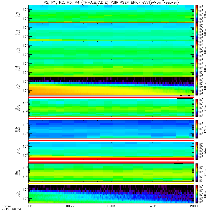Viewport: 208px width, 222px height.
Task: Click inside the tha ions spectrogram panel
Action: [x=111, y=108]
